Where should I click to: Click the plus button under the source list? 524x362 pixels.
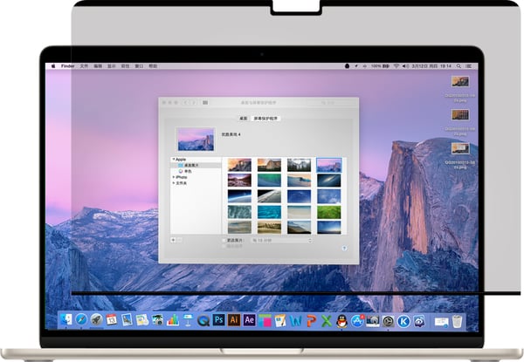173,240
